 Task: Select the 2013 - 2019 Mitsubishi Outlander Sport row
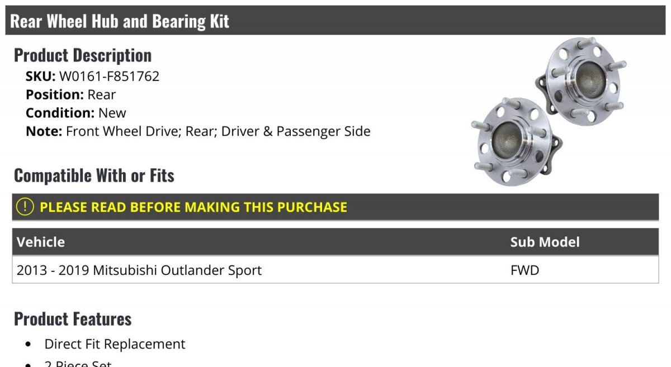139,270
